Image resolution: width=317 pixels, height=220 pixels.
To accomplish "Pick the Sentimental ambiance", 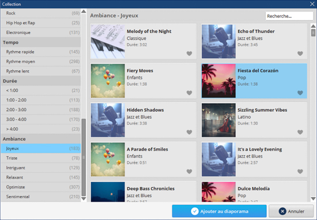I will 41,196.
